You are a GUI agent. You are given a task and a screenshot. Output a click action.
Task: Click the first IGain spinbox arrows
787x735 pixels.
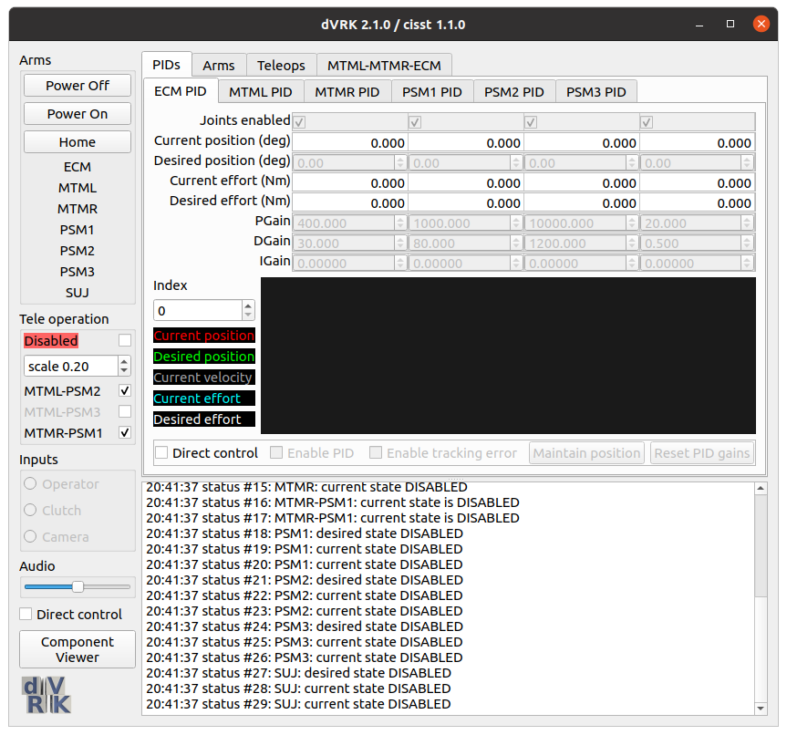[x=400, y=263]
